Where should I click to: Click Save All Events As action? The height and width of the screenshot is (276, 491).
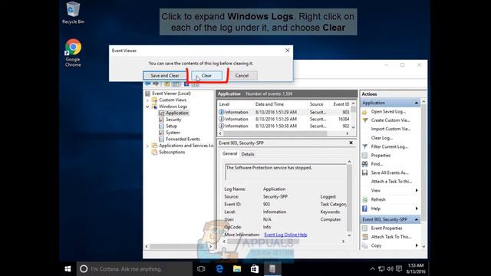pyautogui.click(x=390, y=172)
